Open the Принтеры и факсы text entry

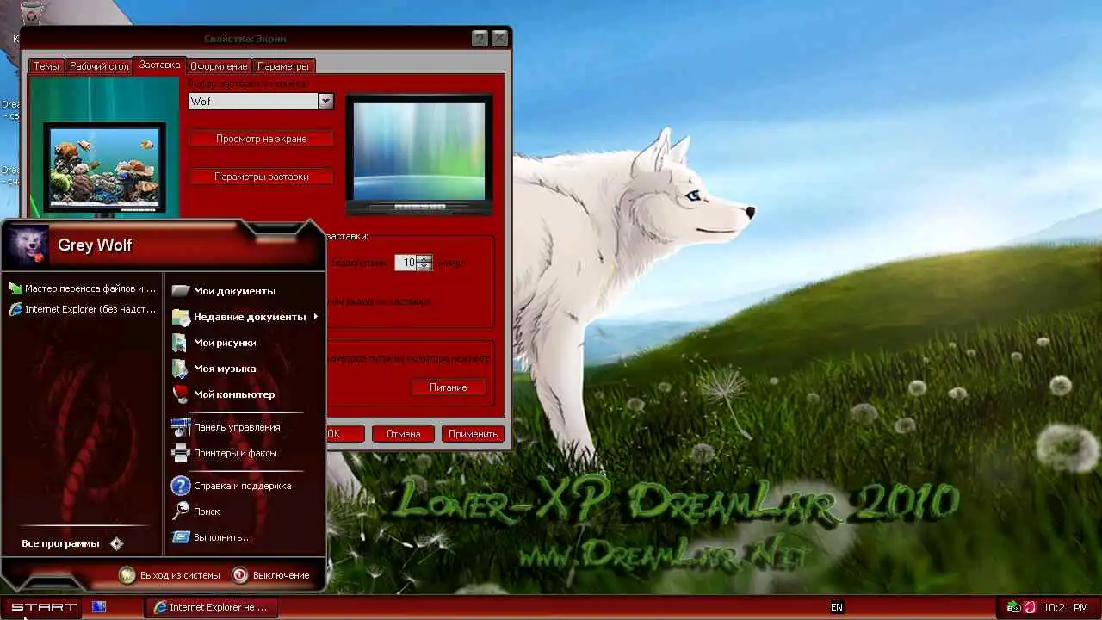point(235,453)
